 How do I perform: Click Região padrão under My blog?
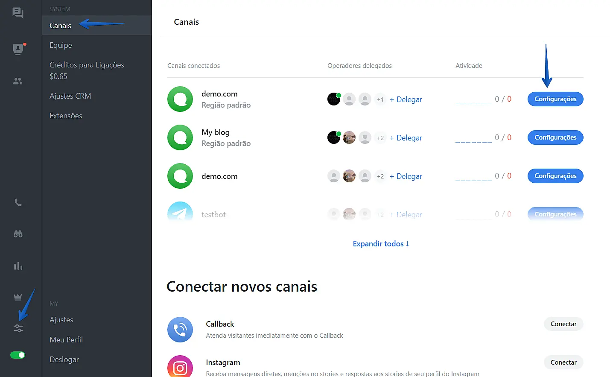226,143
